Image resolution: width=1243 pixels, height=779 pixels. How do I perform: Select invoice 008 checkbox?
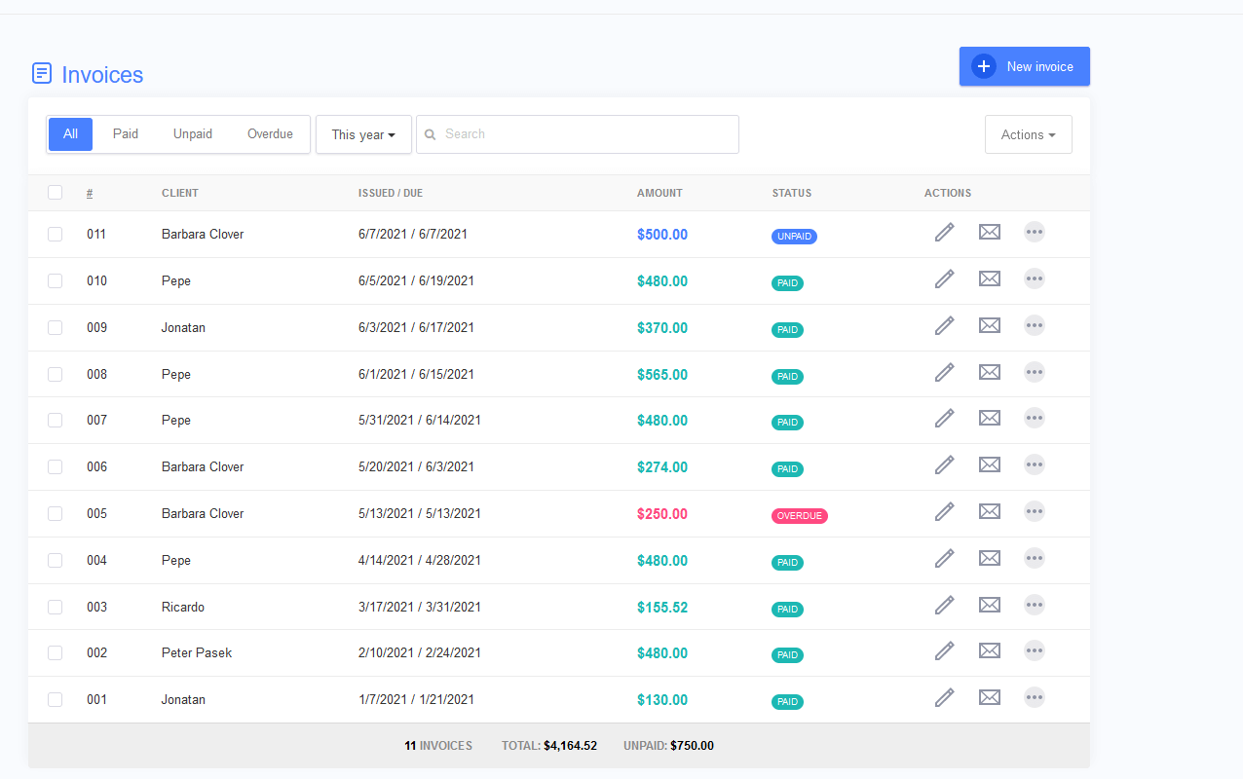pyautogui.click(x=55, y=374)
